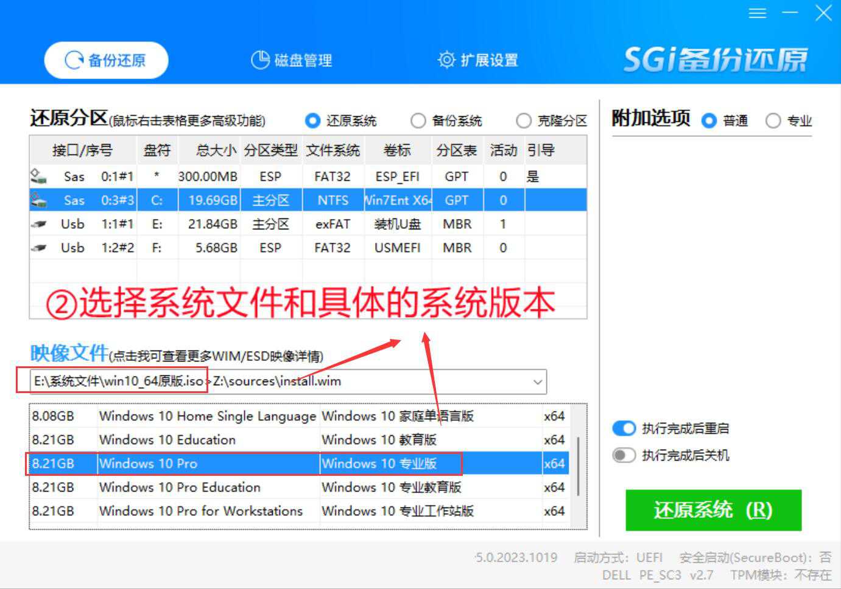The width and height of the screenshot is (841, 589).
Task: Disable the 执行完成后重启 toggle
Action: click(x=624, y=428)
